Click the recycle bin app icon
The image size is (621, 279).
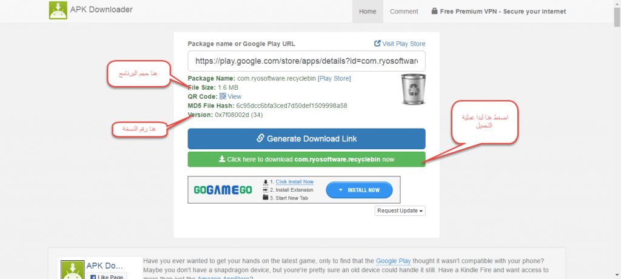click(414, 89)
